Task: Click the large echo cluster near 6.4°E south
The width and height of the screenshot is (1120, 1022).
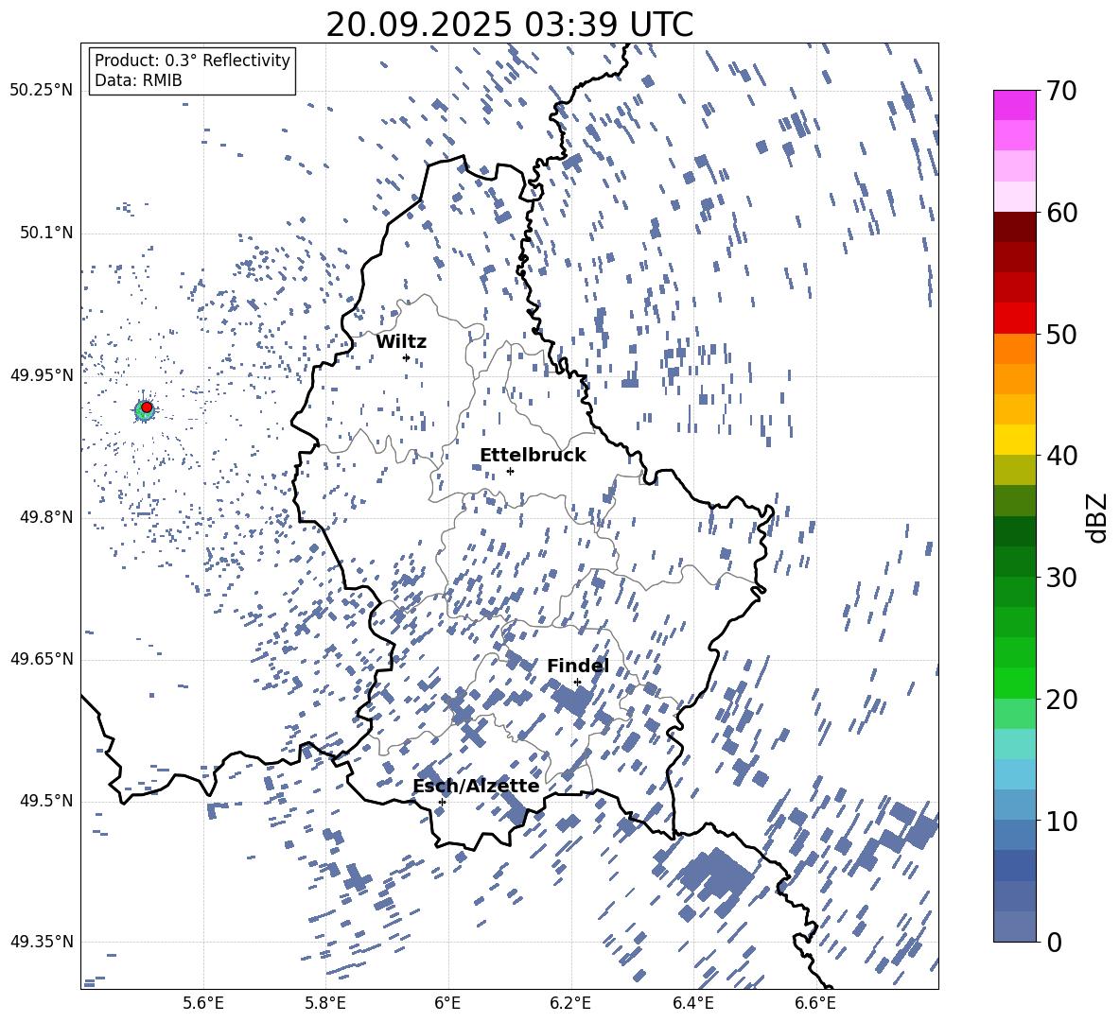Action: point(716,878)
